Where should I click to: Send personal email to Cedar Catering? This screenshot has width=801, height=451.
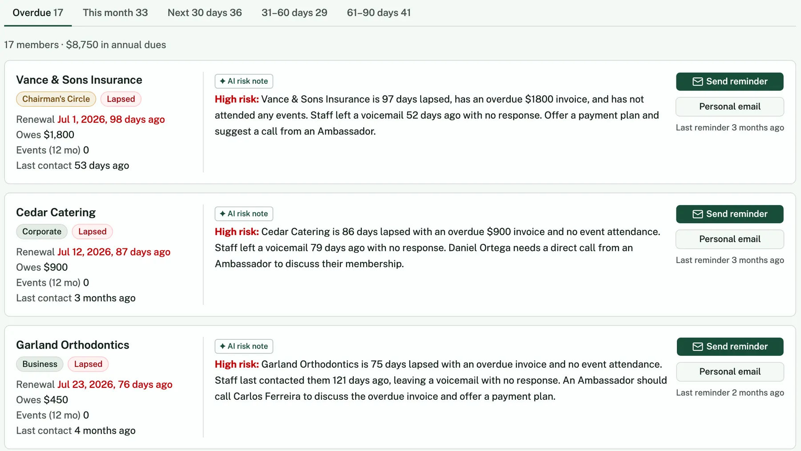pyautogui.click(x=730, y=239)
